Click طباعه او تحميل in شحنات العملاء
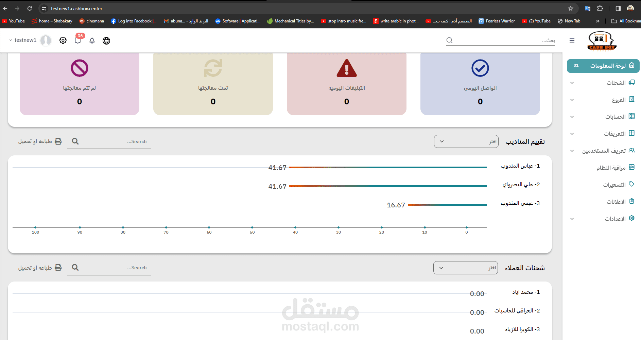Screen dimensions: 641x340 pyautogui.click(x=40, y=268)
